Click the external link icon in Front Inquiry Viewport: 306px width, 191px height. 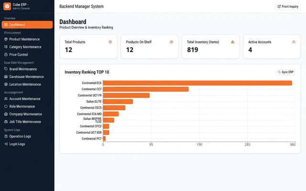coord(279,6)
